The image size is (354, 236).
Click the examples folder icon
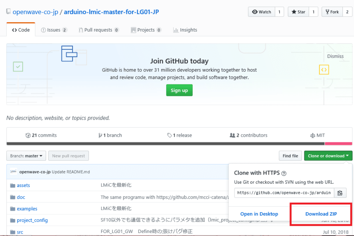pyautogui.click(x=13, y=209)
